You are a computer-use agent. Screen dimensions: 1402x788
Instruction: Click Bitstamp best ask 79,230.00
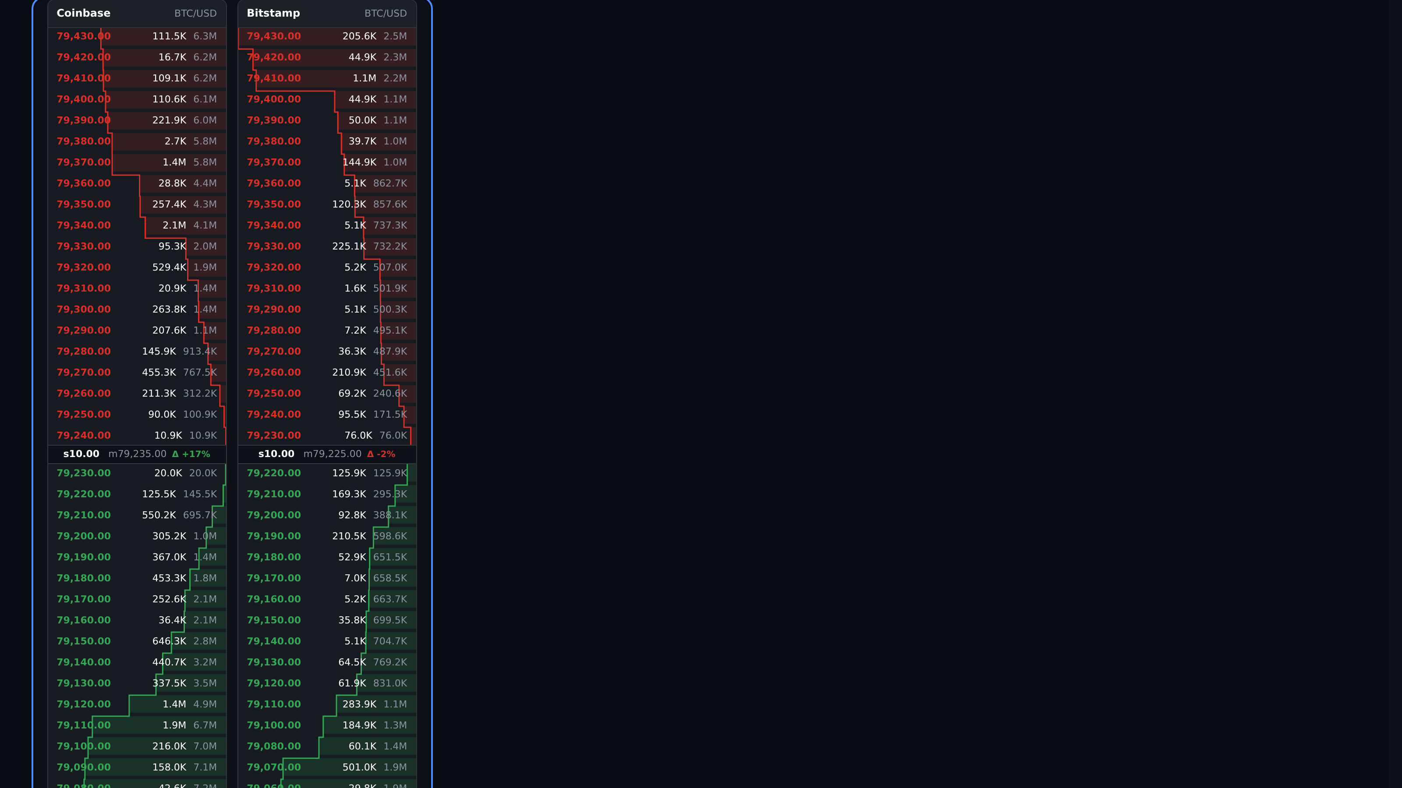click(x=273, y=435)
